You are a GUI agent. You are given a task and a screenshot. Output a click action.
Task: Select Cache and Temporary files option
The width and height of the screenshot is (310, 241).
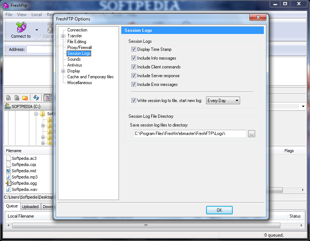click(x=90, y=77)
